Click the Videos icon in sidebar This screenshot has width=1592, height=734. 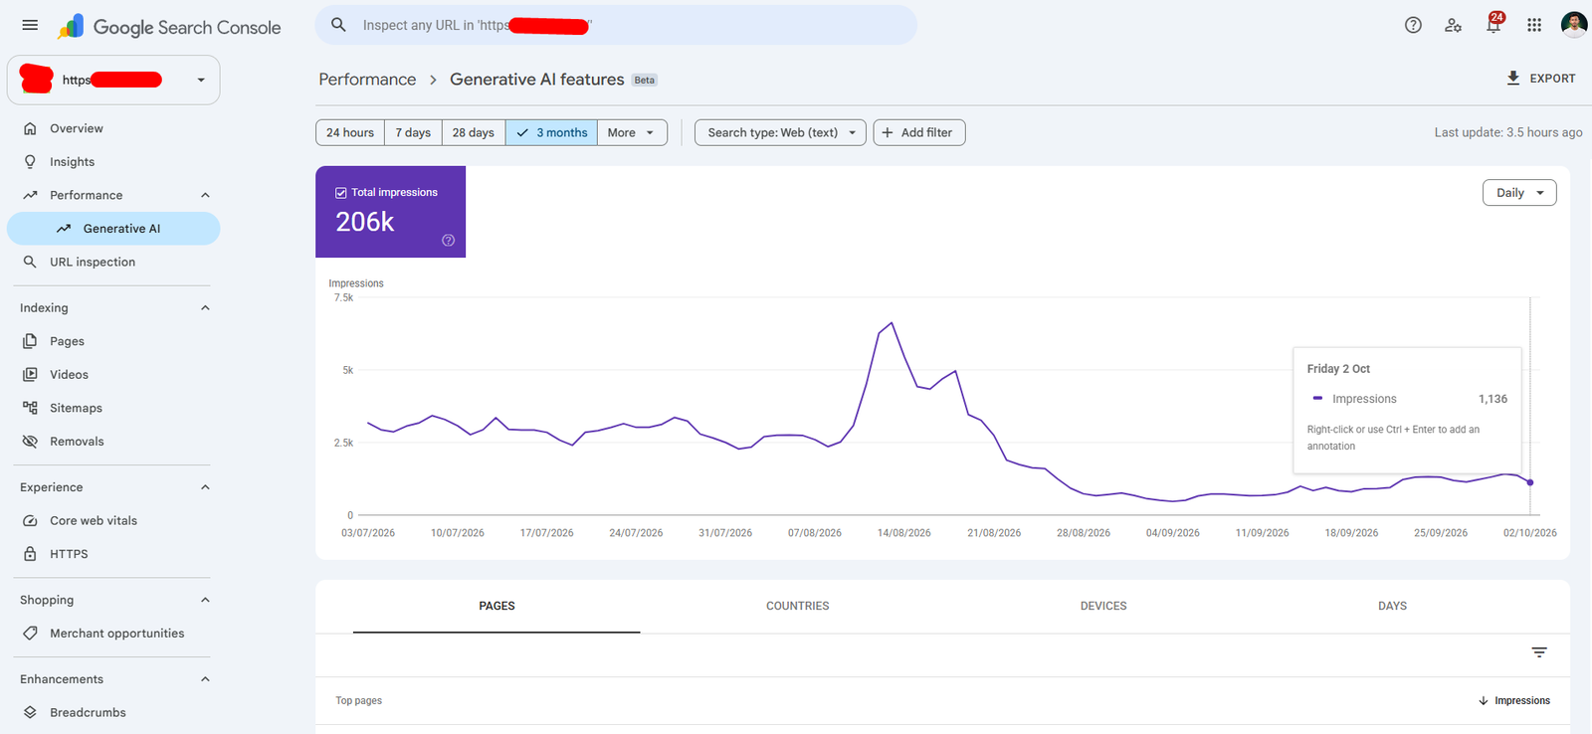tap(30, 374)
